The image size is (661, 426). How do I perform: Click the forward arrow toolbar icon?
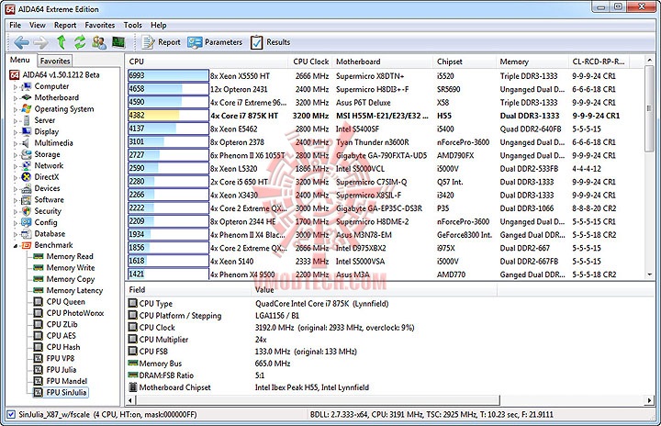(41, 42)
